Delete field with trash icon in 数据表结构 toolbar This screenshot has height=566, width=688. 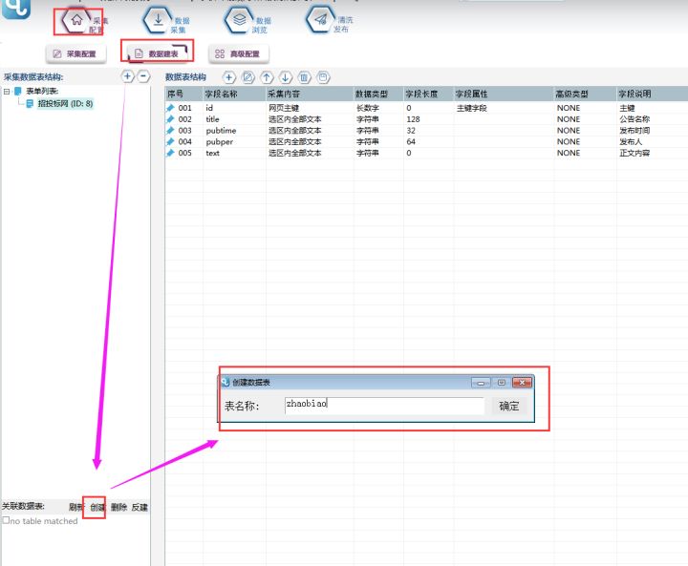coord(305,77)
